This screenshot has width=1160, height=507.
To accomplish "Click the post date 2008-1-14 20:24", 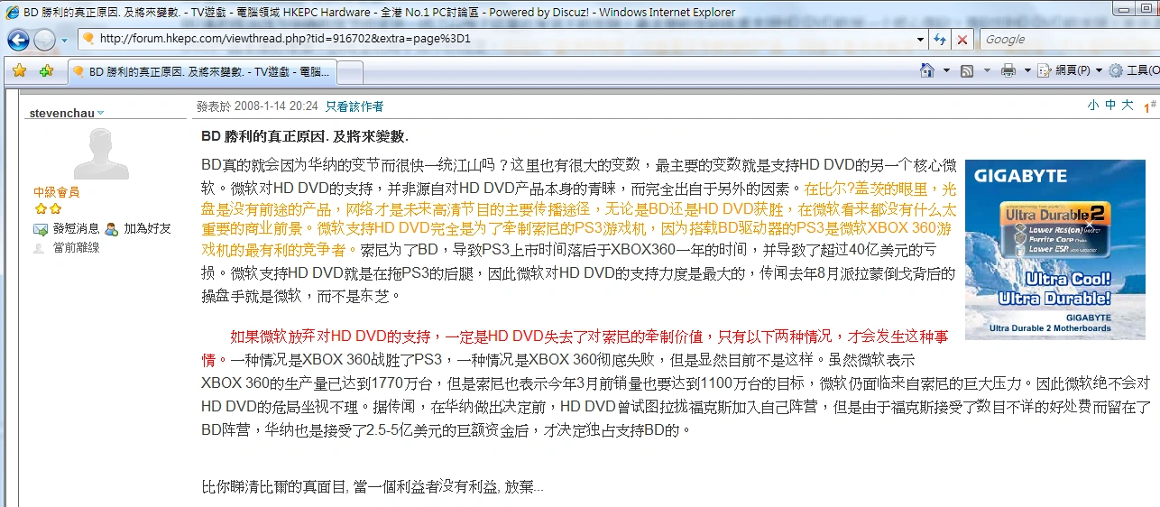I will click(x=276, y=106).
